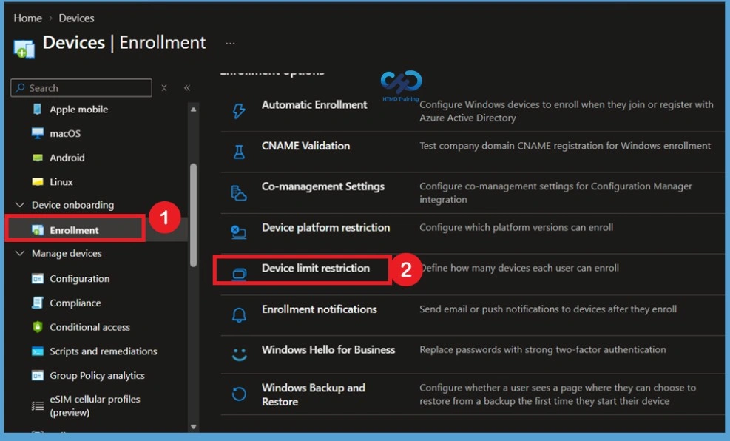Go to Home breadcrumb
This screenshot has width=730, height=441.
[27, 18]
